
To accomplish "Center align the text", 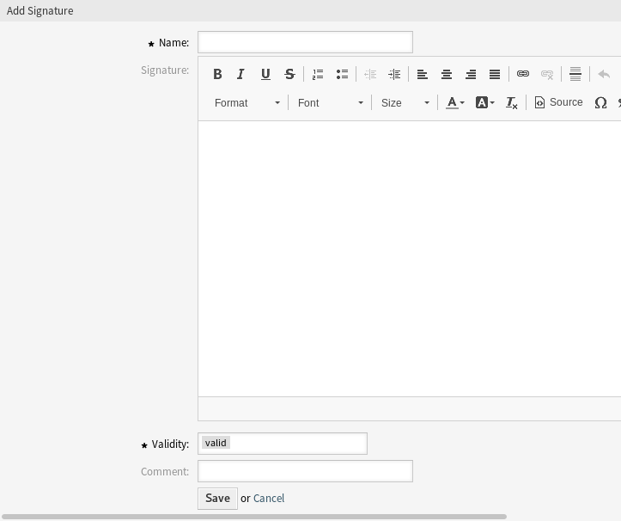I will click(447, 74).
